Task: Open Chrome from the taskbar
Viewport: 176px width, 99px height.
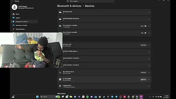Action: point(133,97)
